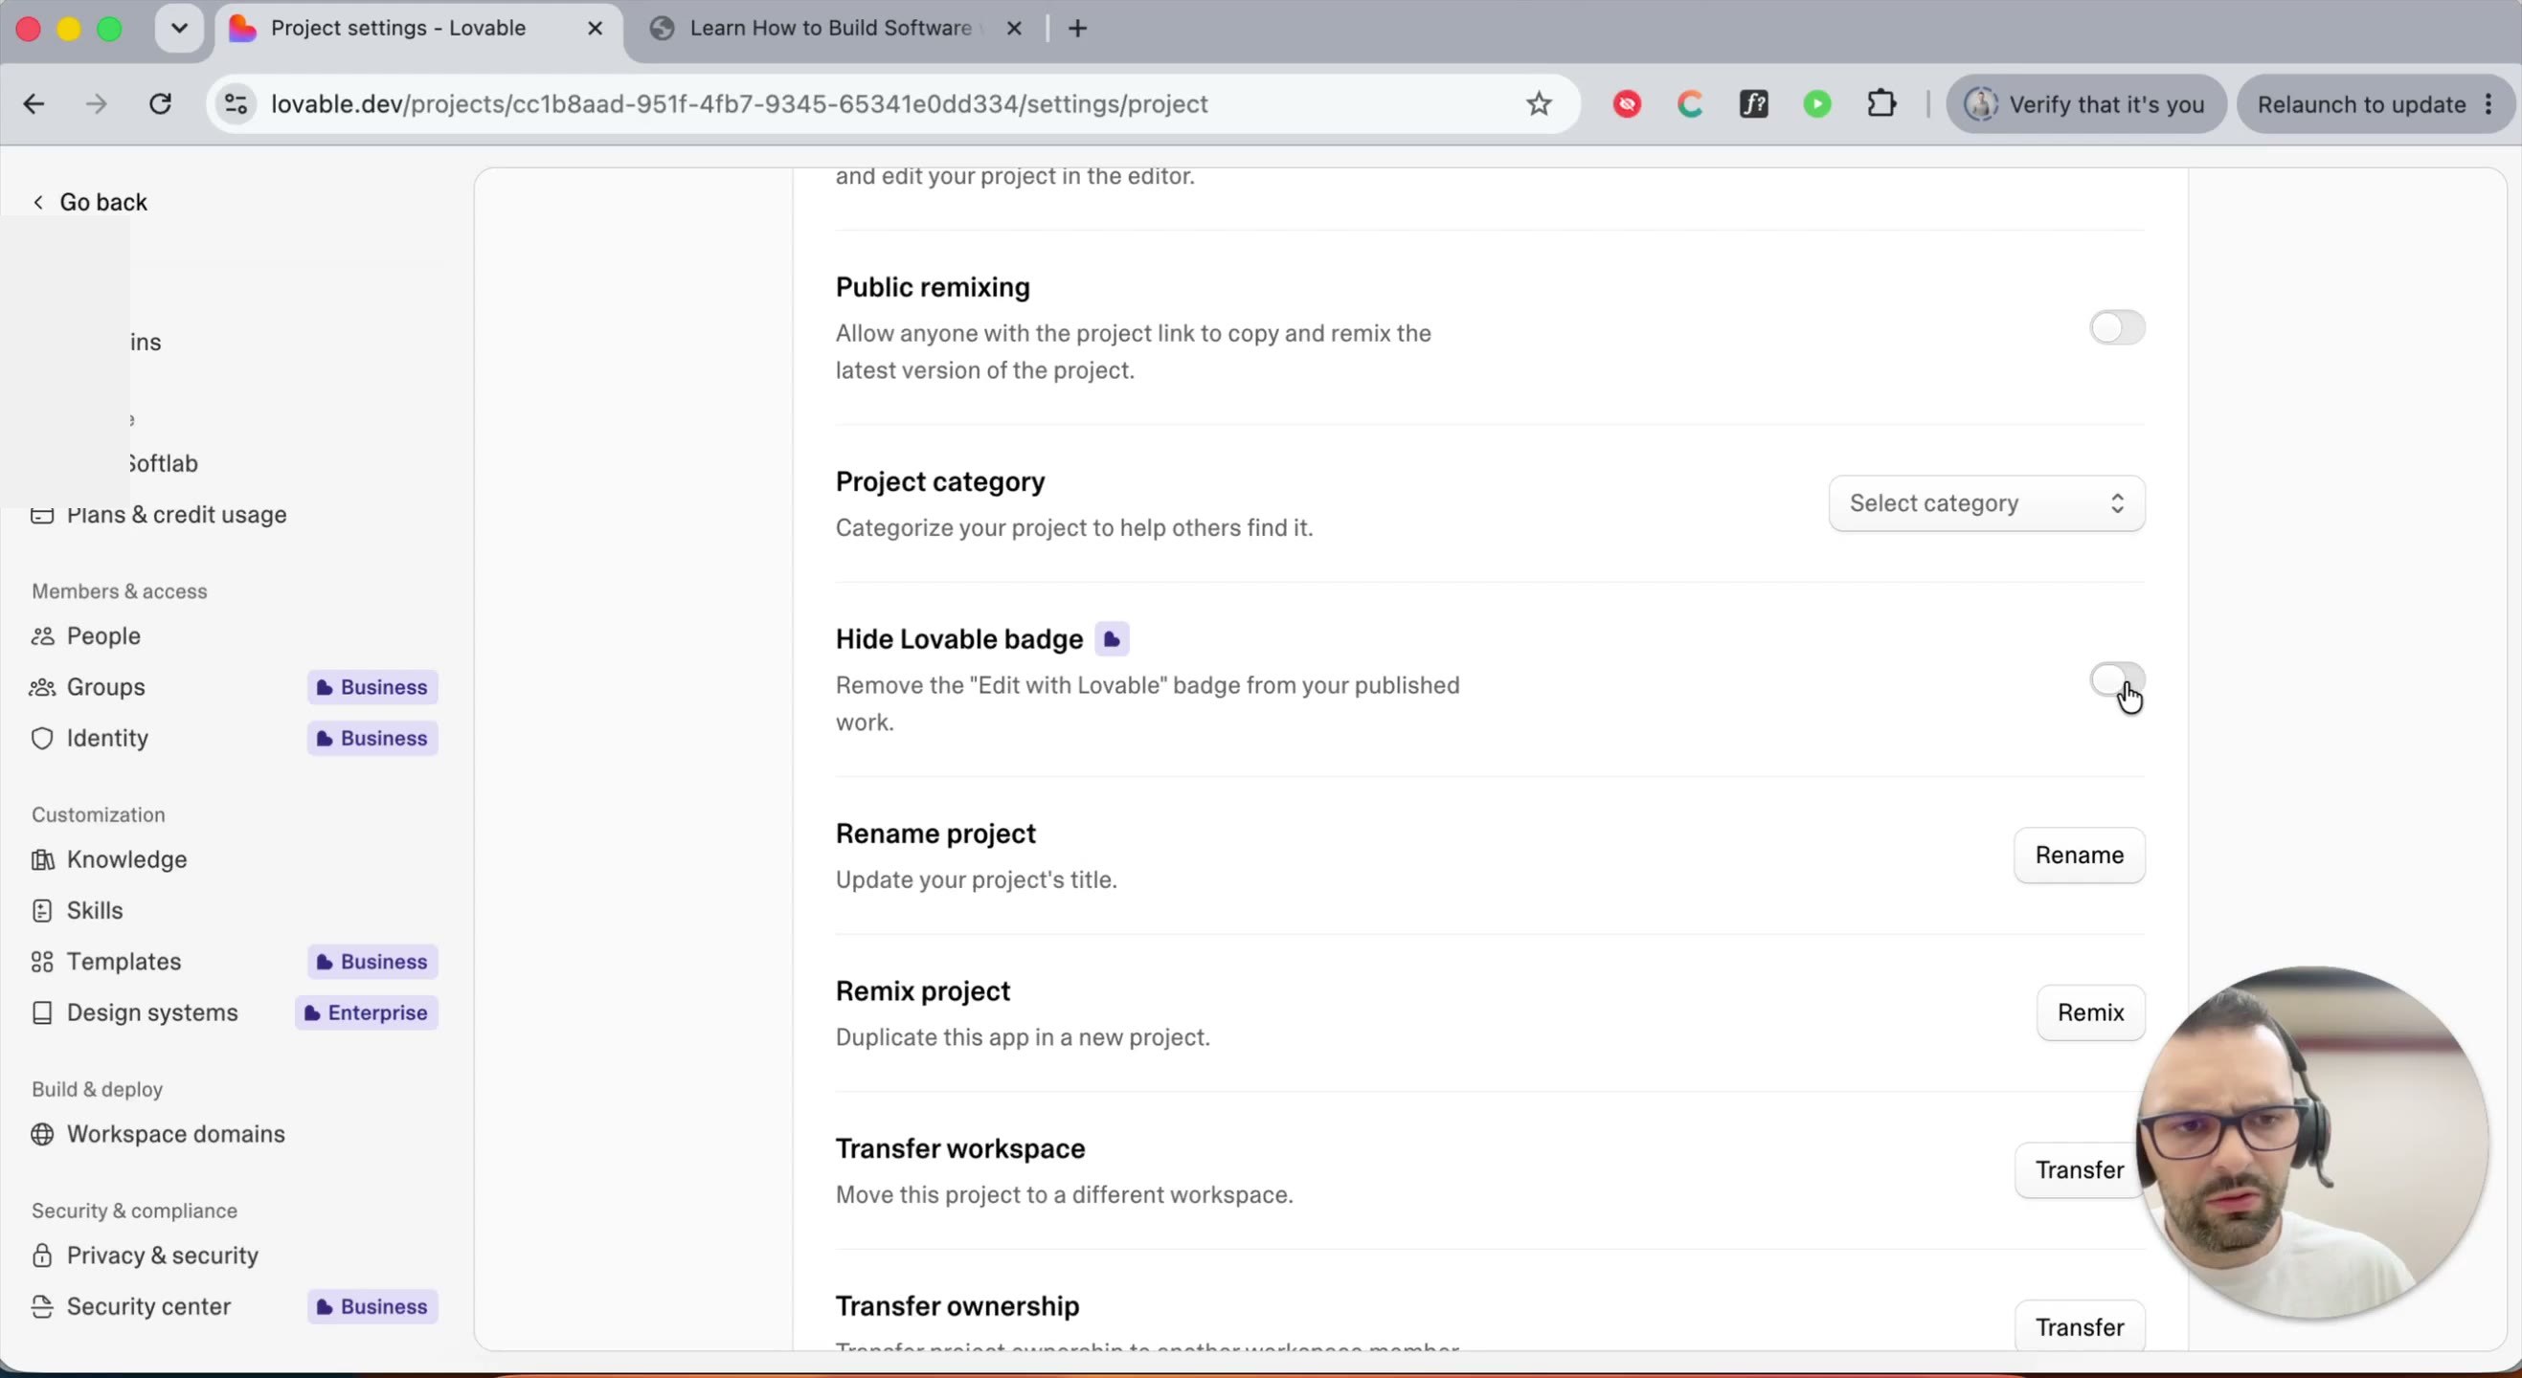Image resolution: width=2522 pixels, height=1378 pixels.
Task: Reload the current page
Action: (x=161, y=103)
